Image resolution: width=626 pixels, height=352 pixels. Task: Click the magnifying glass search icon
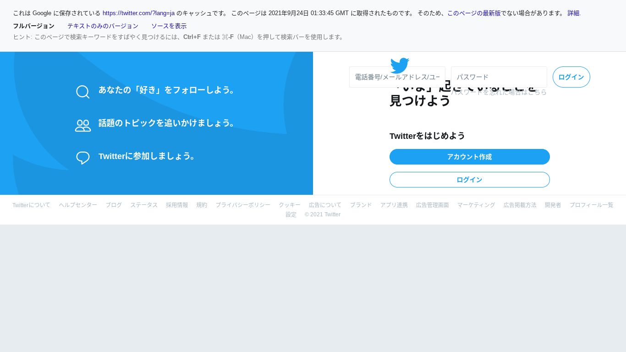[x=82, y=92]
